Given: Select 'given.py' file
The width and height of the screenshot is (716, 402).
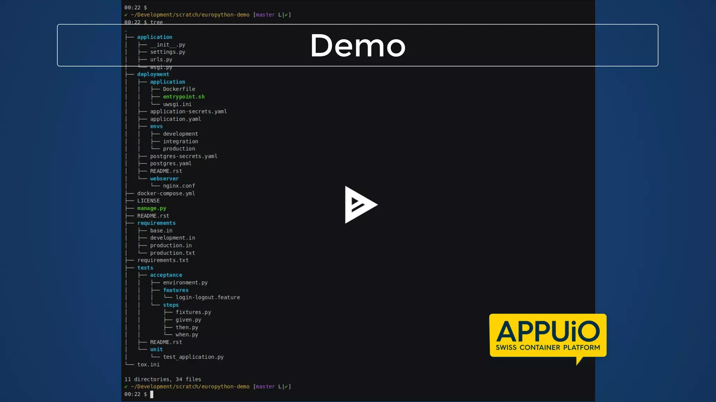Looking at the screenshot, I should coord(188,320).
